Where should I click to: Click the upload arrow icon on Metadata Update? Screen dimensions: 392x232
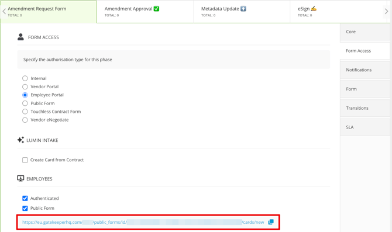243,9
